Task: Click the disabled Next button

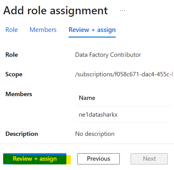Action: click(149, 159)
